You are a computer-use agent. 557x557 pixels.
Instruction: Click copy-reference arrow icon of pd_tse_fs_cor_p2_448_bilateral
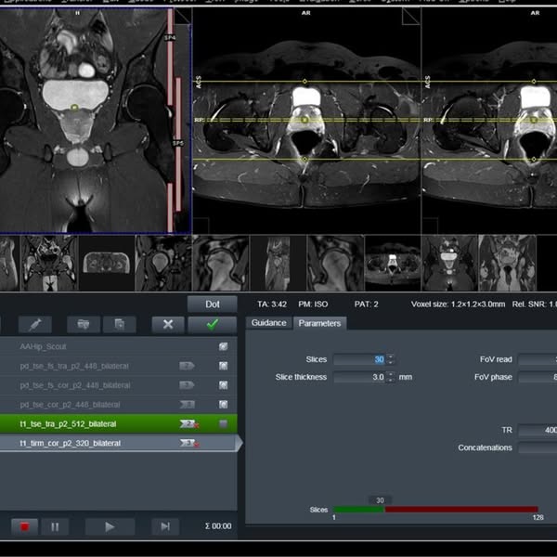pyautogui.click(x=187, y=385)
